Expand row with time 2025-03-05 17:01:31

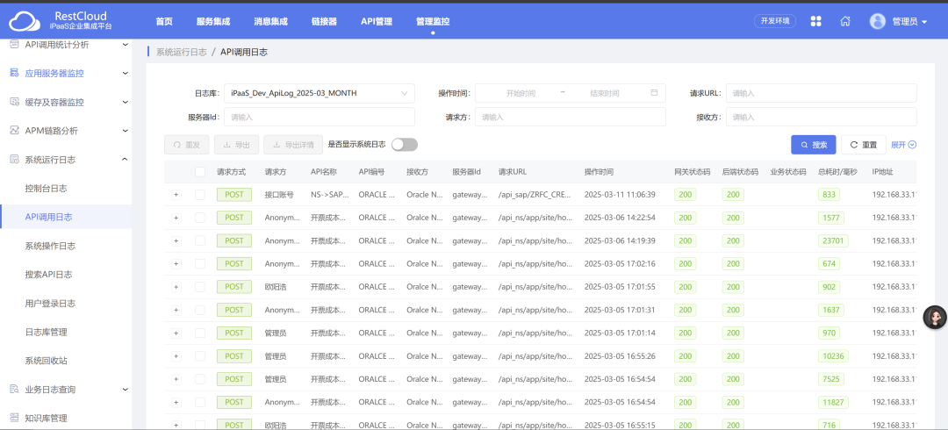pos(176,310)
